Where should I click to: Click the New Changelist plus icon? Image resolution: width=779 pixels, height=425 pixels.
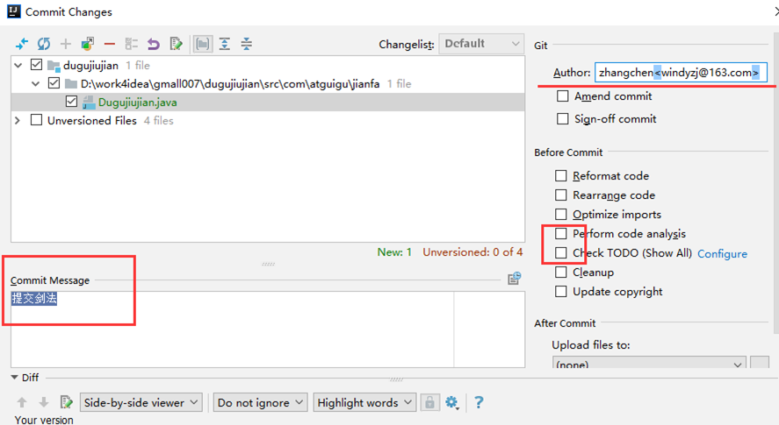(66, 44)
